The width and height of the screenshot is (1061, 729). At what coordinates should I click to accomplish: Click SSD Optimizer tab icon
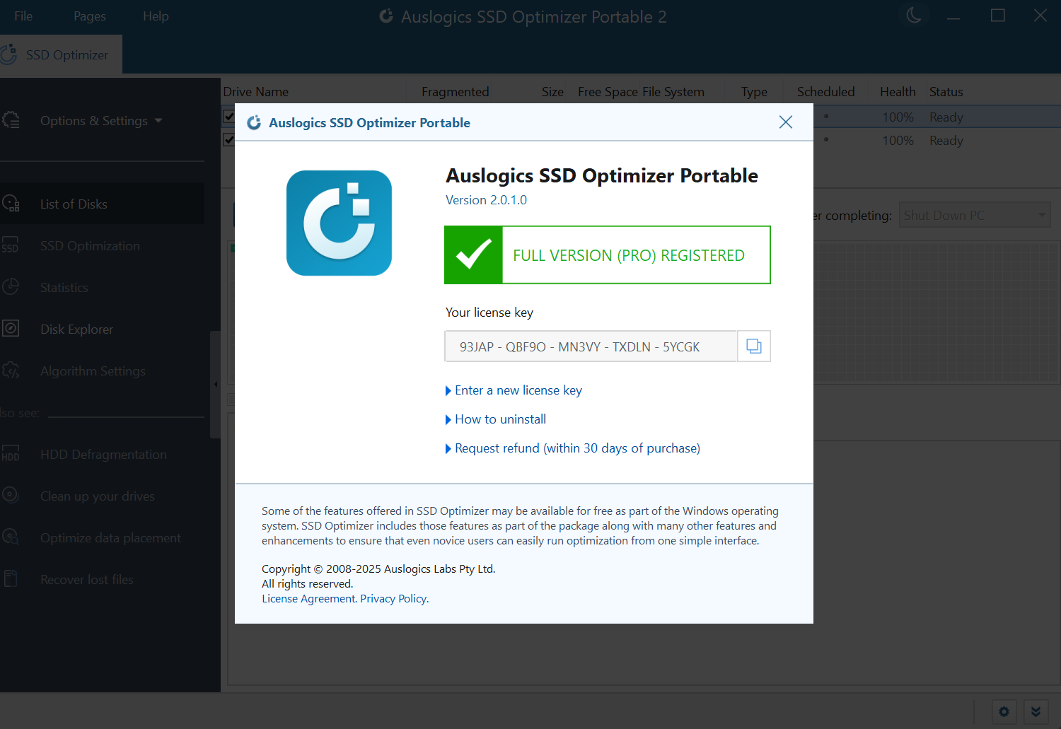(8, 54)
